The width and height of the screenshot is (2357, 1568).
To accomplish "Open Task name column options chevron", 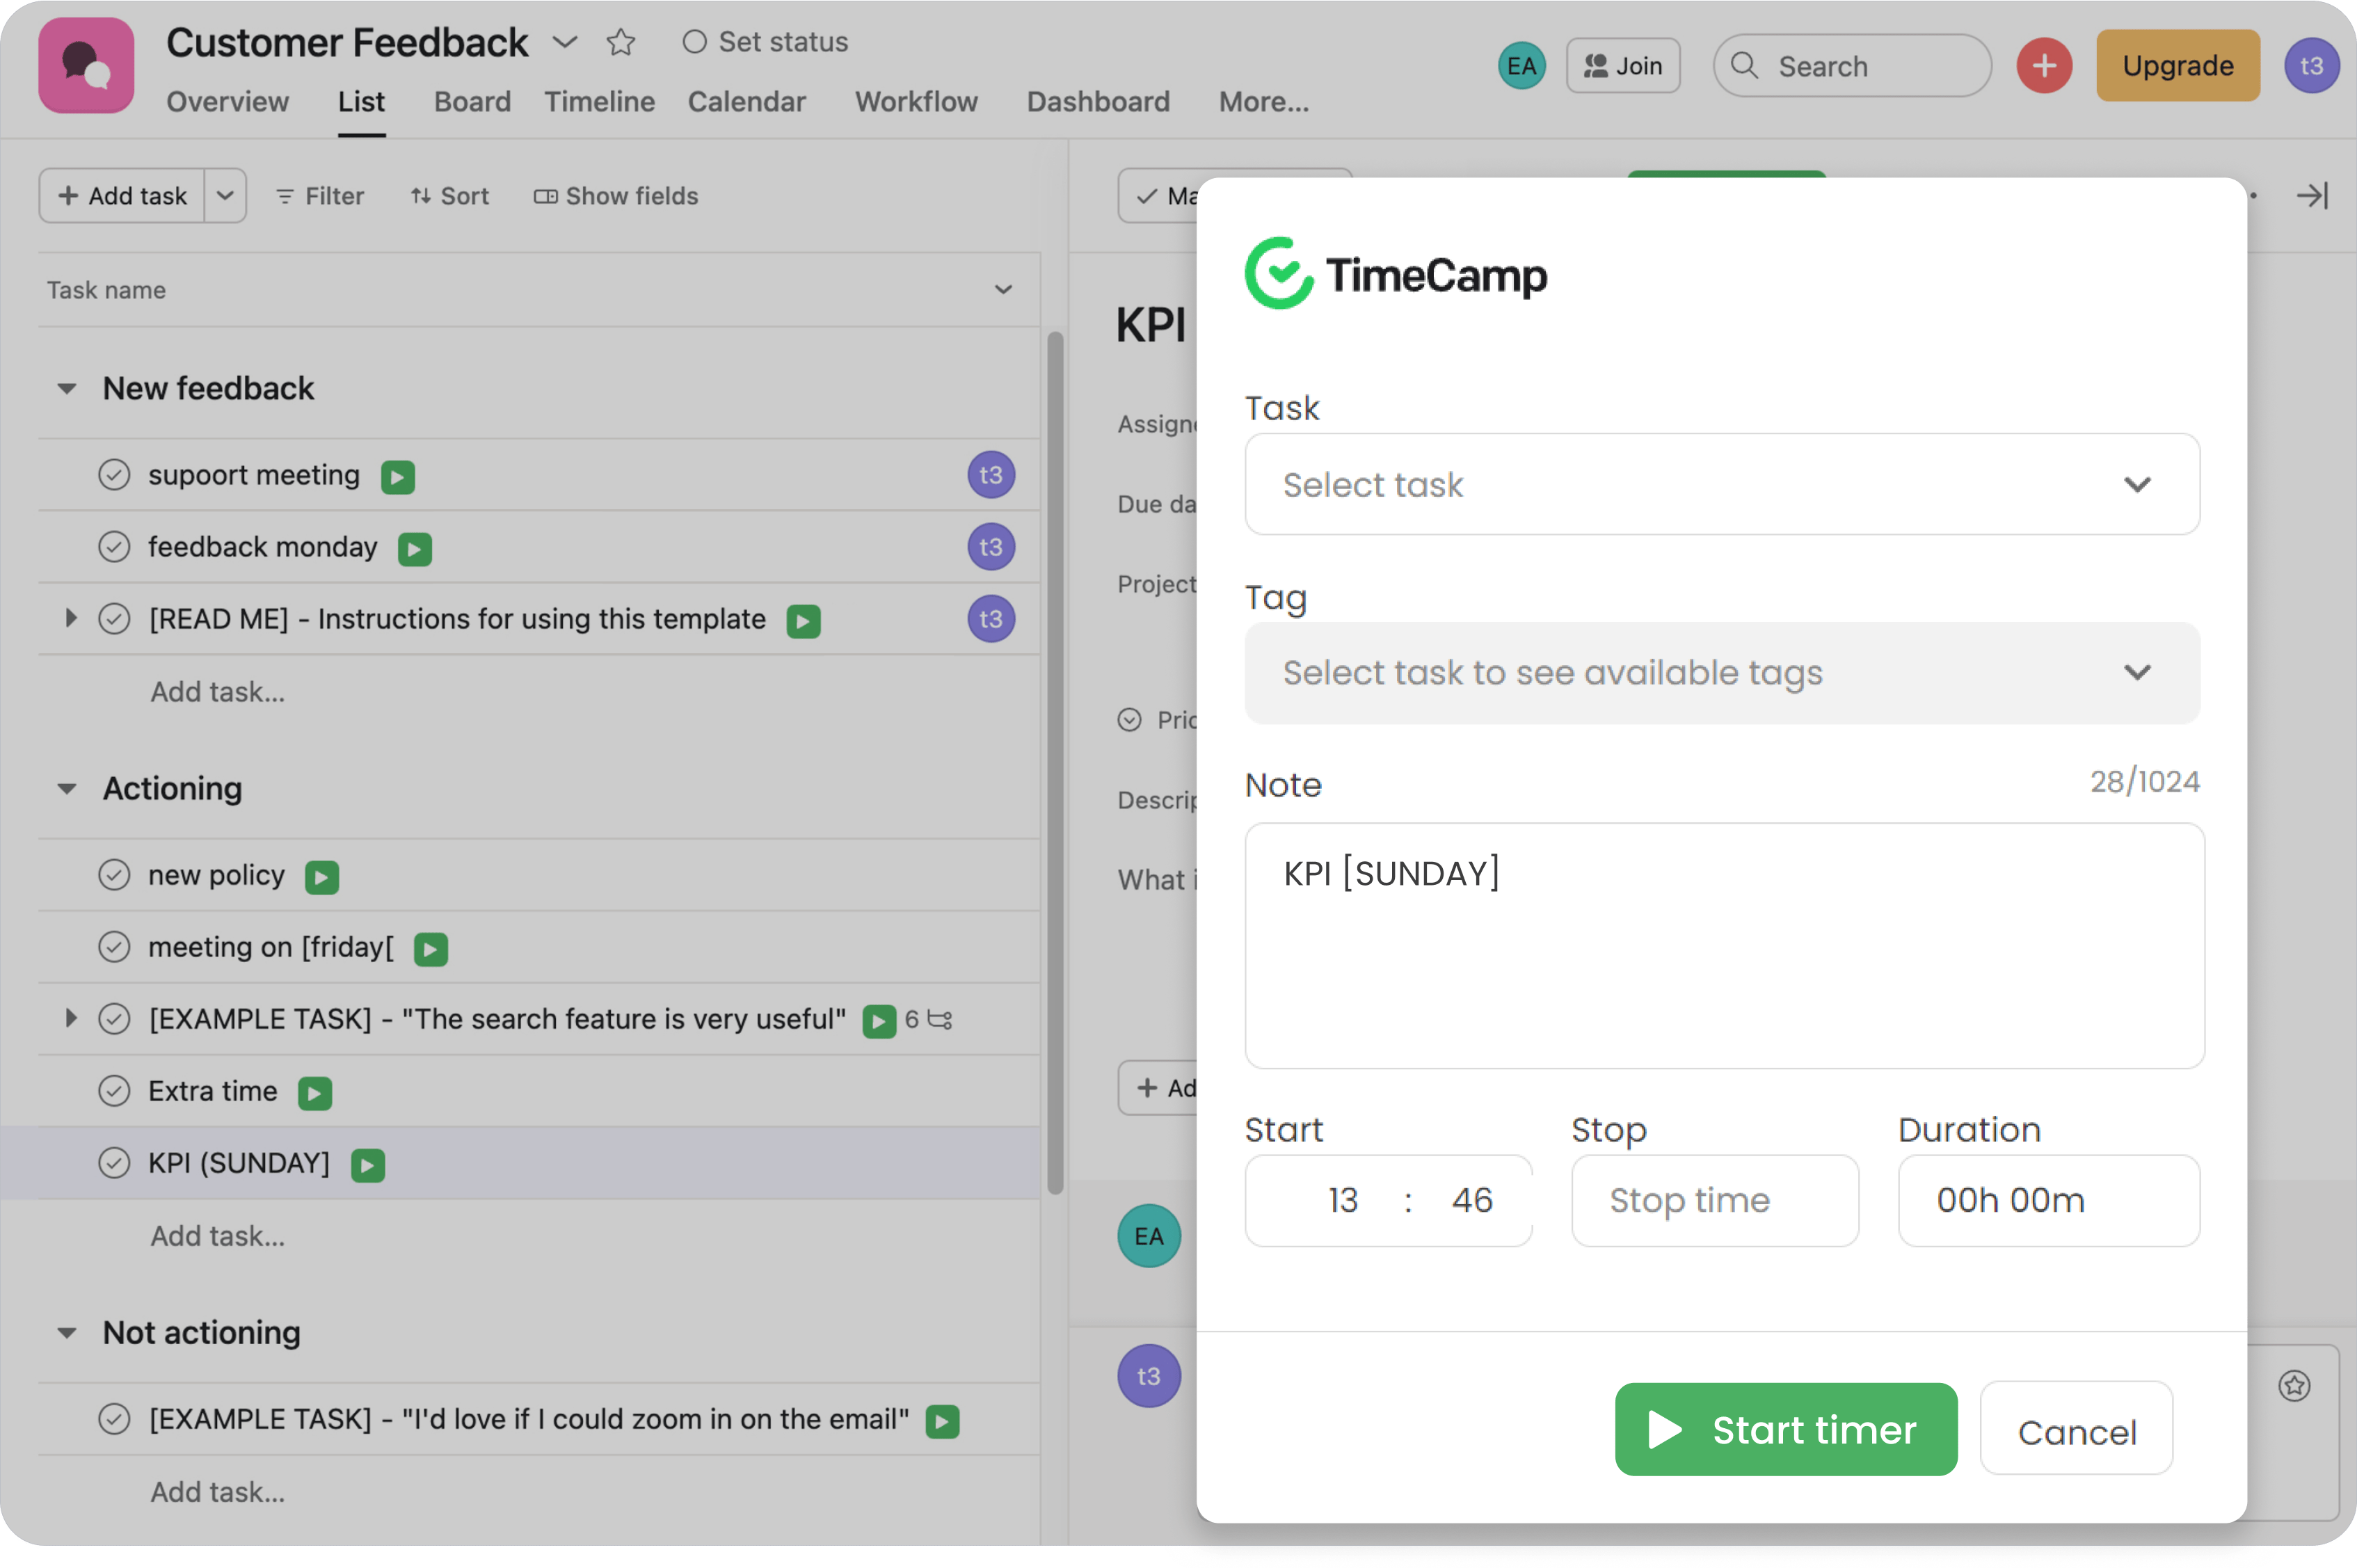I will pyautogui.click(x=1003, y=290).
